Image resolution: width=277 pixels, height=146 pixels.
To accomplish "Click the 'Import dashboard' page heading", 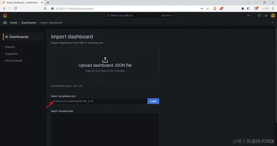I will (72, 37).
